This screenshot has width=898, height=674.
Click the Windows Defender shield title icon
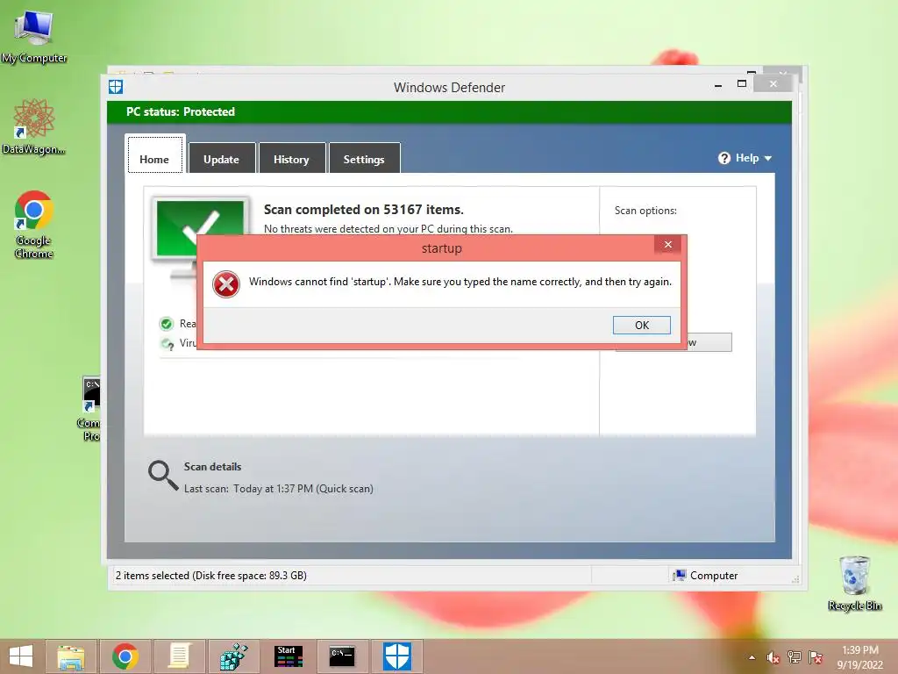pos(116,87)
